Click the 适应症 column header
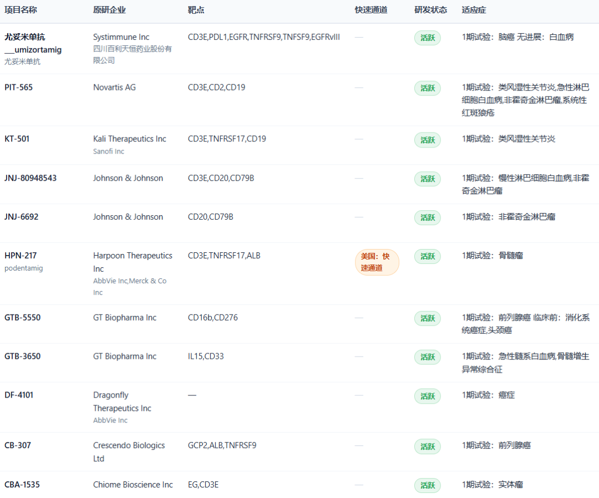599x498 pixels. pos(474,10)
